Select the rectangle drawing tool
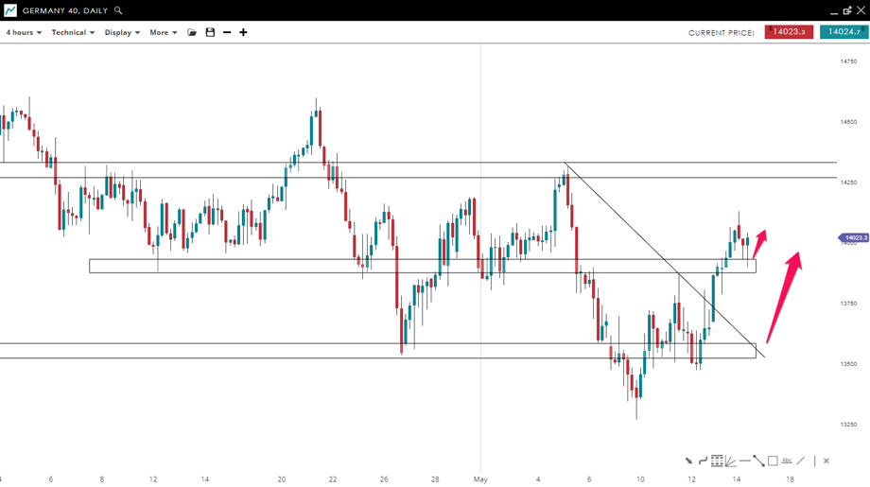Viewport: 870px width, 487px height. 773,461
